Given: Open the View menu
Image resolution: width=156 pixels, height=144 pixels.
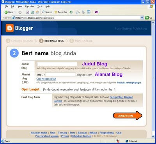Looking at the screenshot, I should (x=20, y=6).
